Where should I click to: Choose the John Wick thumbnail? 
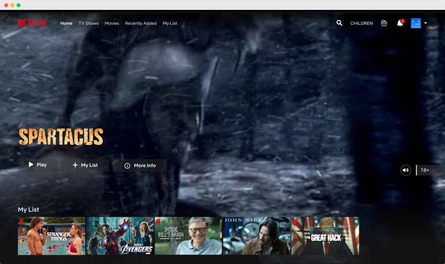tap(256, 236)
